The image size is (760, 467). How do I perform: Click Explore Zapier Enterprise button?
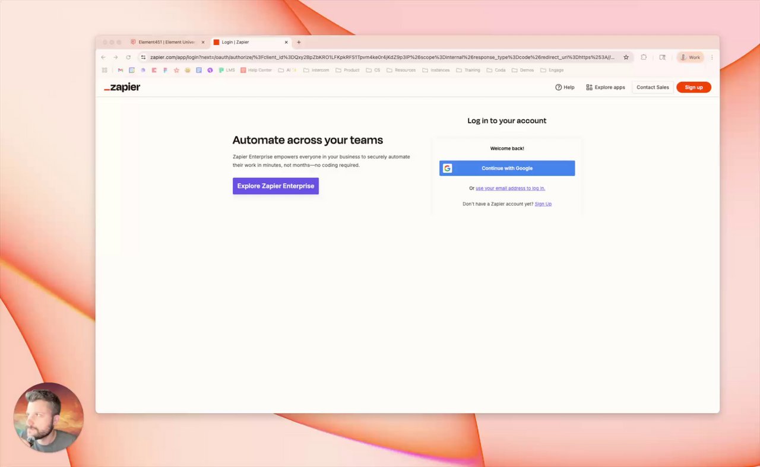[x=275, y=186]
